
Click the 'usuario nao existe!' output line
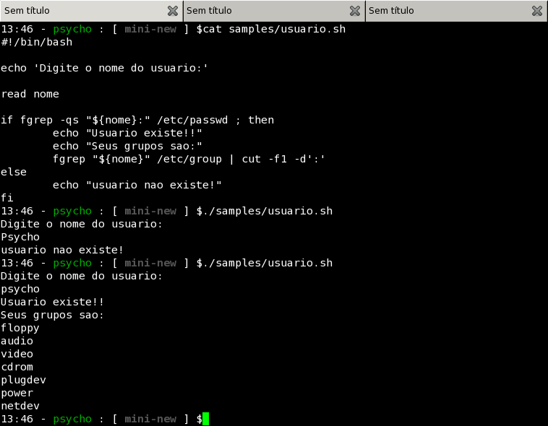coord(62,250)
